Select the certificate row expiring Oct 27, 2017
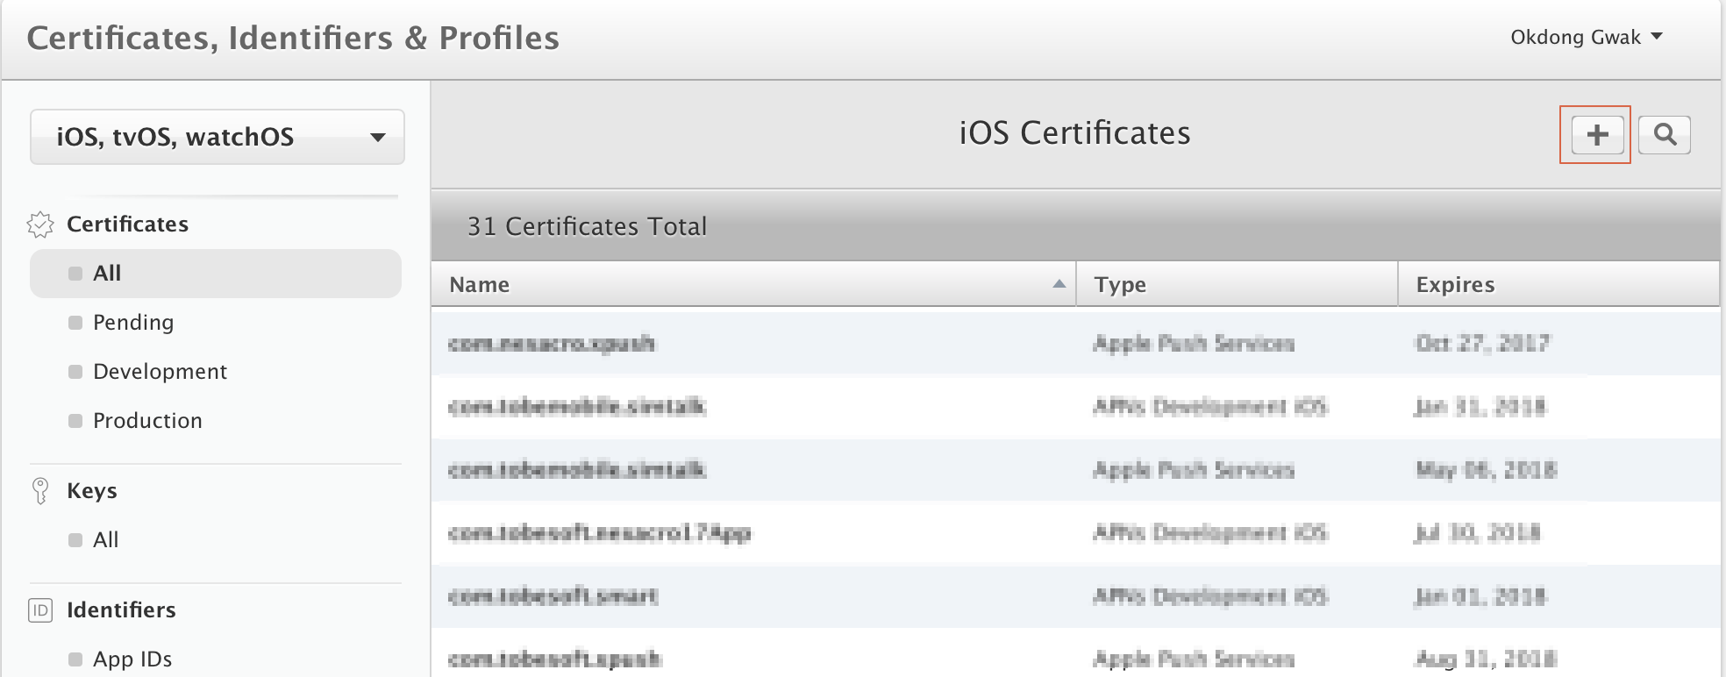Viewport: 1726px width, 677px height. pos(1075,344)
